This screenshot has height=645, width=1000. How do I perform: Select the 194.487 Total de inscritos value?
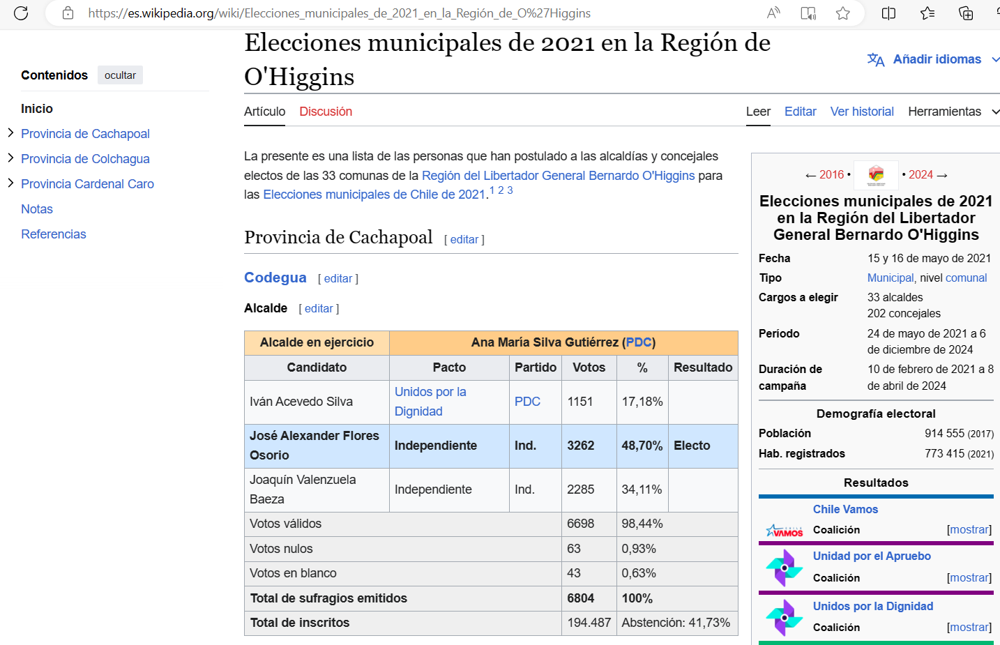pos(589,623)
